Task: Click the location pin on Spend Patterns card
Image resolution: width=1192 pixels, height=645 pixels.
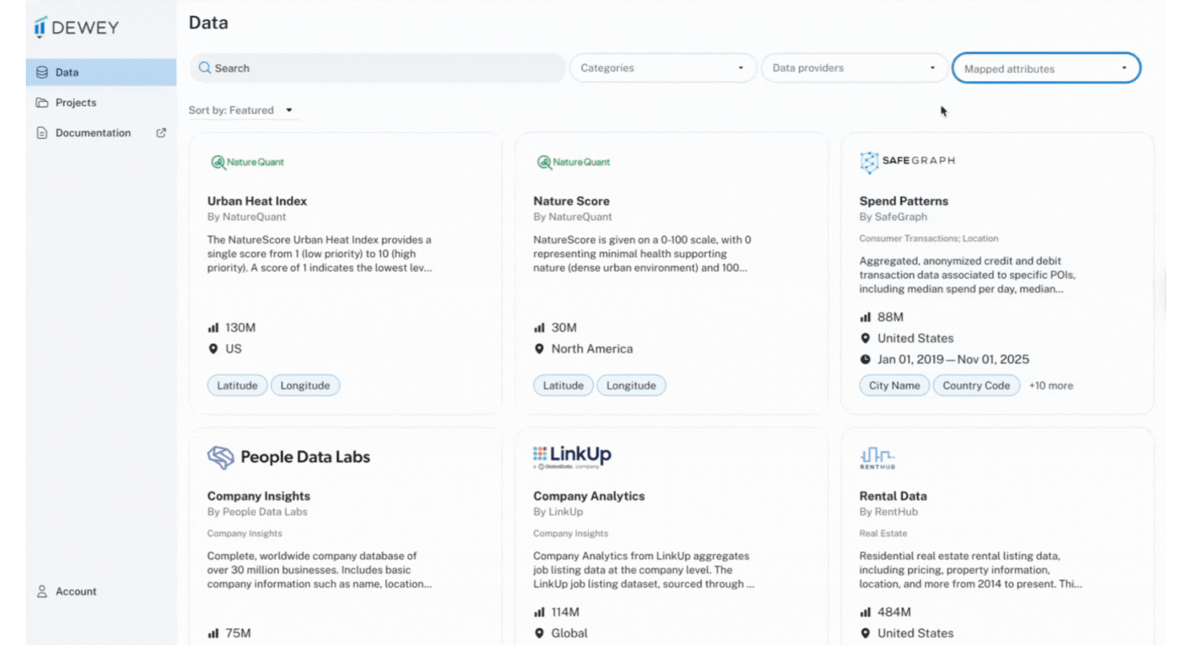Action: pyautogui.click(x=866, y=338)
